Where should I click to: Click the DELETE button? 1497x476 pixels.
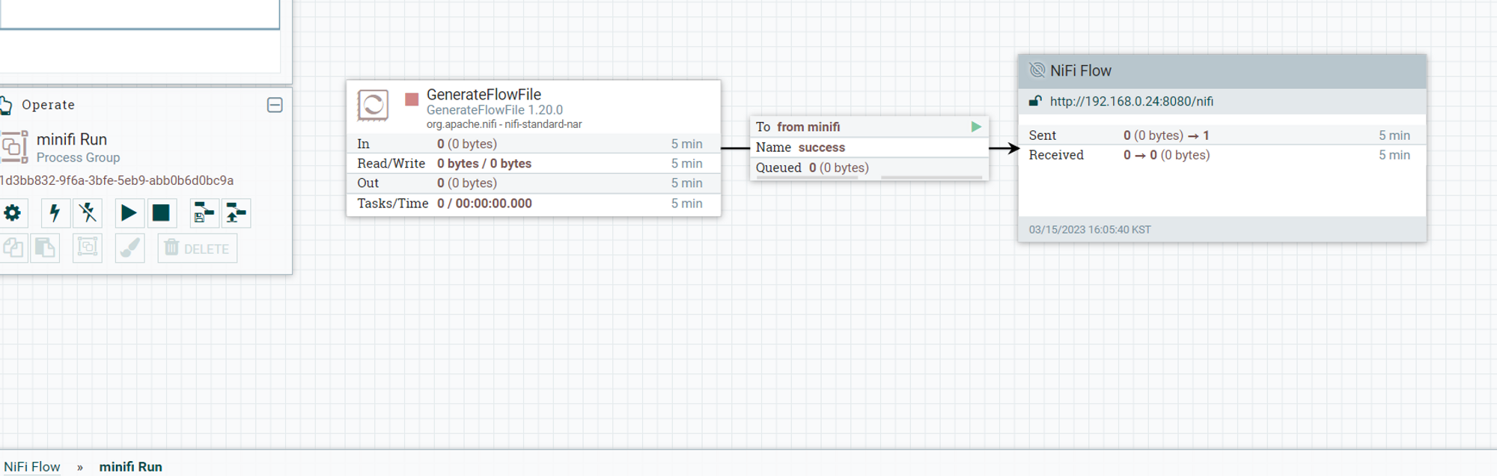(x=198, y=248)
